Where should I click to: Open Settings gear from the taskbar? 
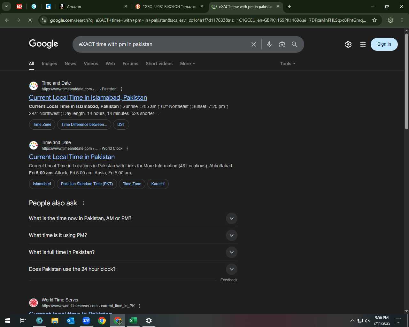149,321
